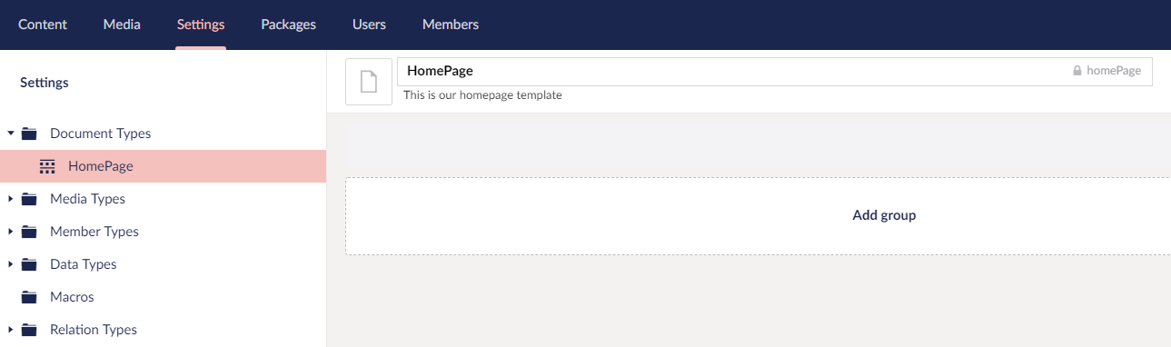
Task: Click the Document Types folder icon
Action: click(x=29, y=134)
